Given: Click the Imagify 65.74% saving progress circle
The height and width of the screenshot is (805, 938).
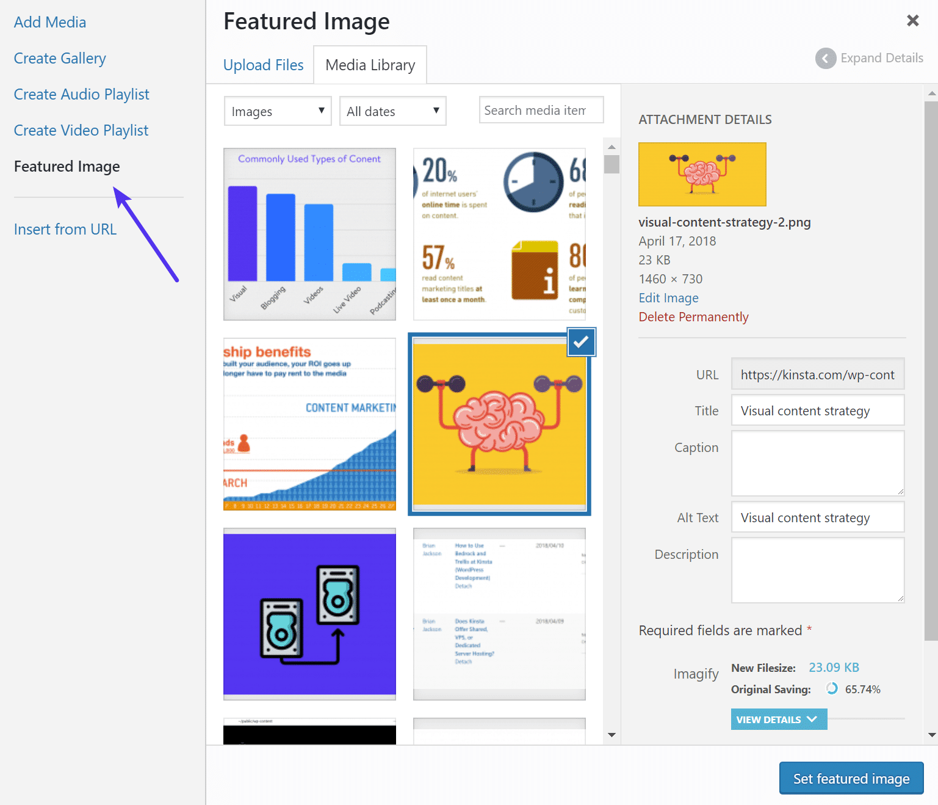Looking at the screenshot, I should [831, 688].
